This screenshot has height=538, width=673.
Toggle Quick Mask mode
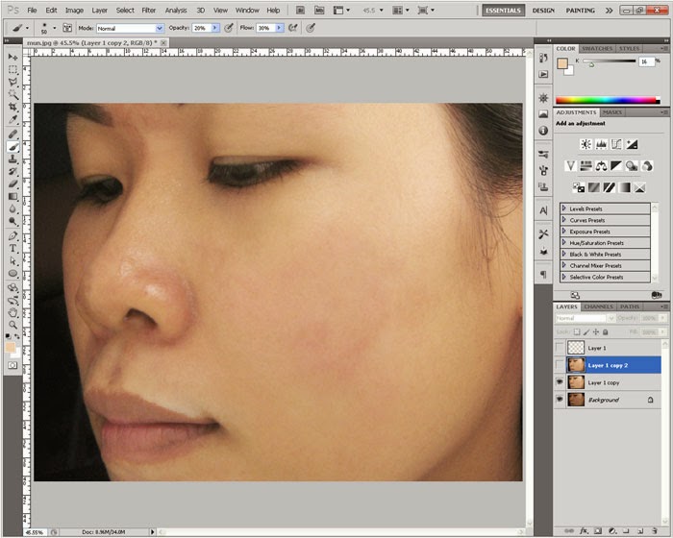click(12, 365)
